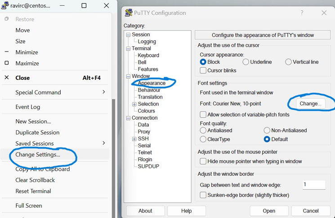
Task: Select Appearance in the category tree
Action: pyautogui.click(x=152, y=83)
